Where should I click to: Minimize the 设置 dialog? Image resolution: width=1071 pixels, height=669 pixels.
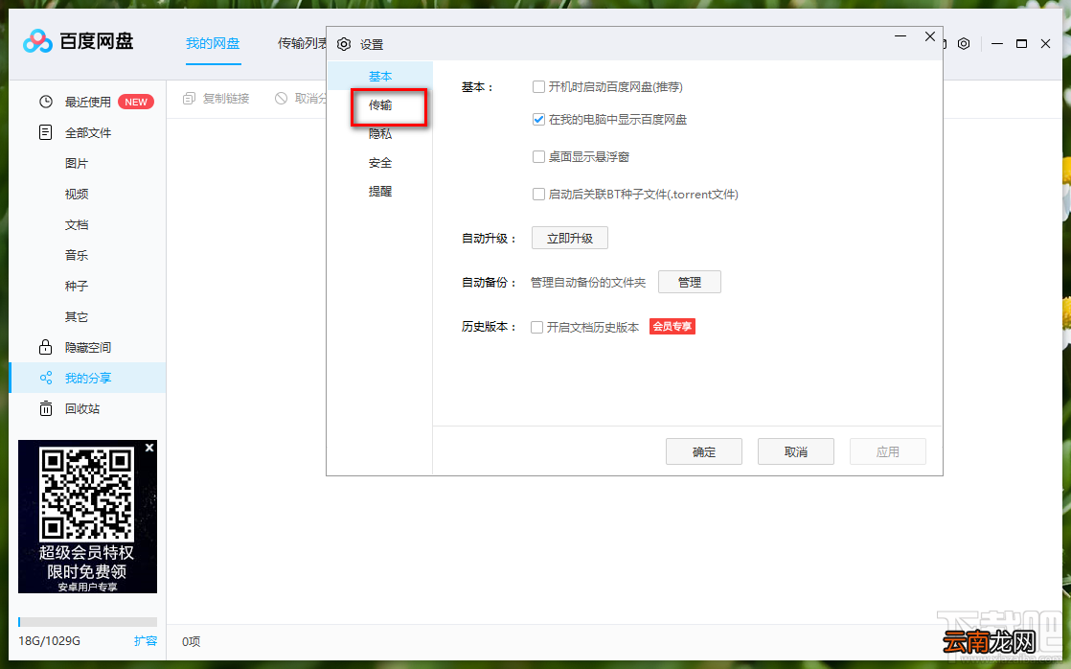[900, 36]
